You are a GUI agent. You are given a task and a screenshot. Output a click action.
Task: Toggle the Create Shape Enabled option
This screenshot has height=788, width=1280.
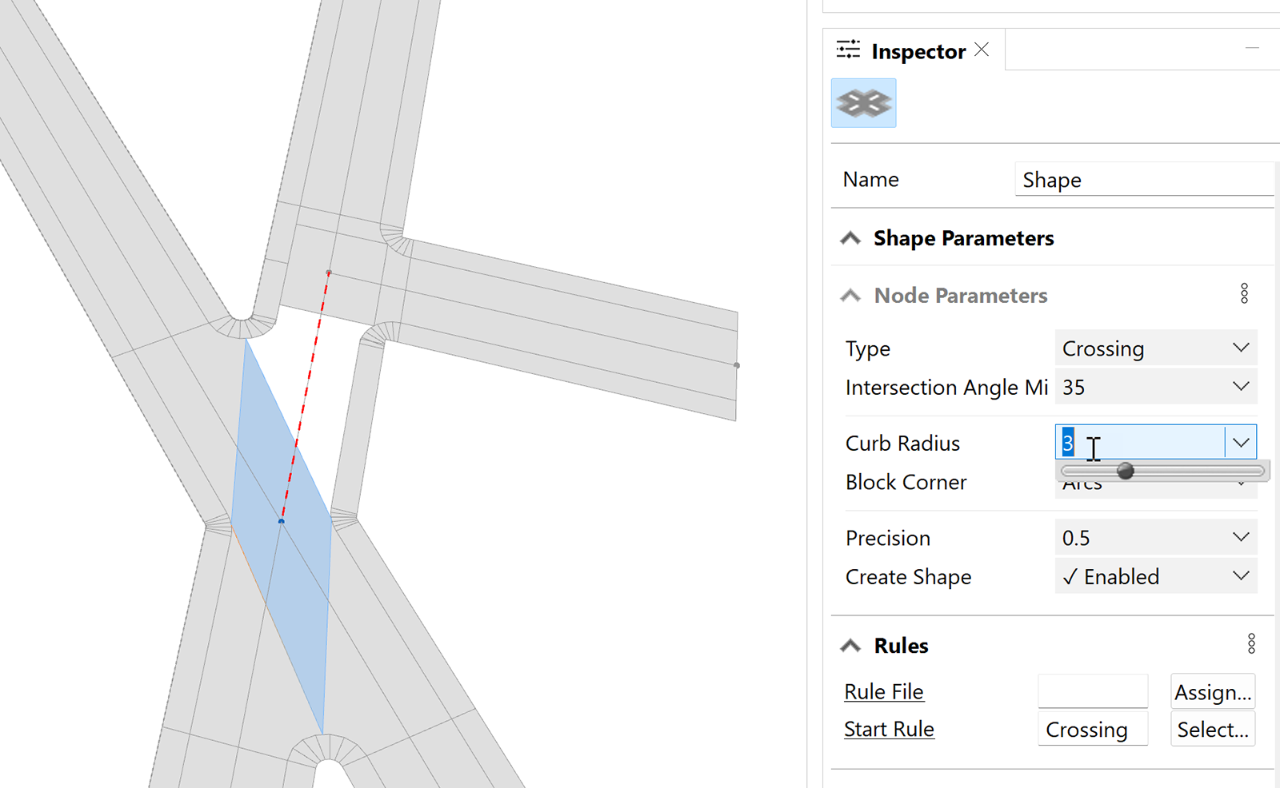[1155, 577]
